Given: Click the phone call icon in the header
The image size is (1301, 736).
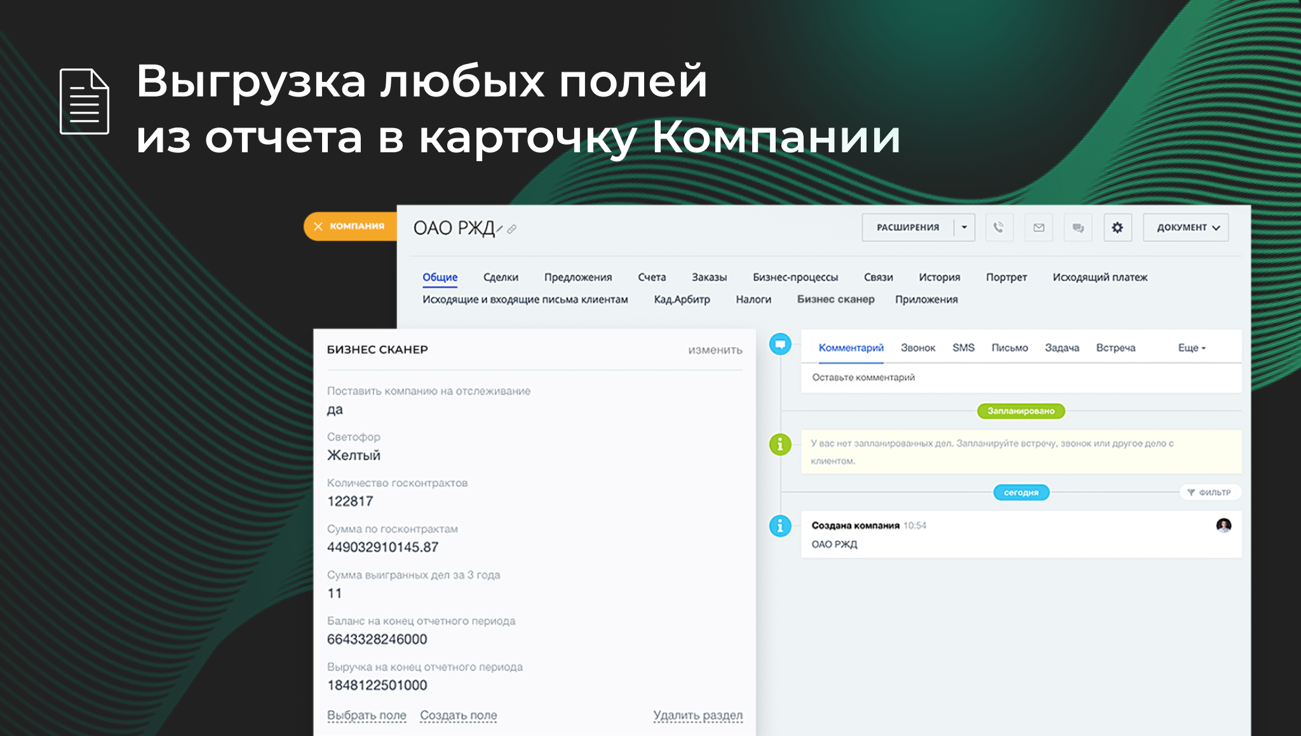Looking at the screenshot, I should click(999, 227).
